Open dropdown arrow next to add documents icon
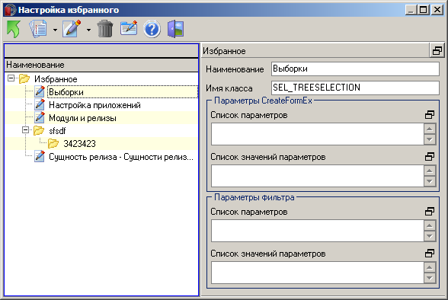The image size is (448, 300). point(55,30)
